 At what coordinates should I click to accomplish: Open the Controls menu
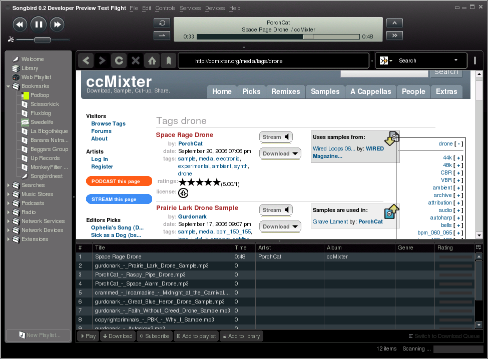click(x=165, y=8)
